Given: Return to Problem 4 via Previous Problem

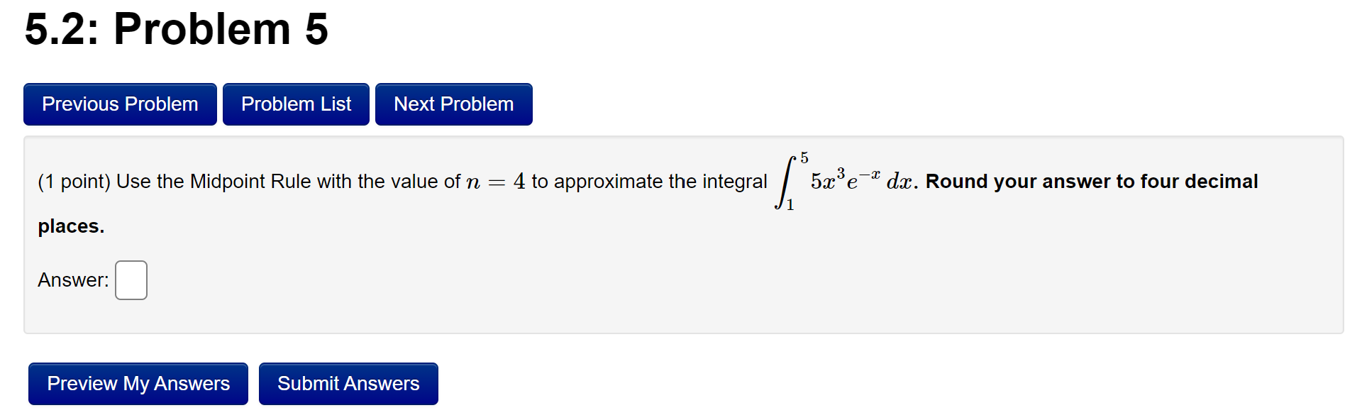Looking at the screenshot, I should (119, 104).
